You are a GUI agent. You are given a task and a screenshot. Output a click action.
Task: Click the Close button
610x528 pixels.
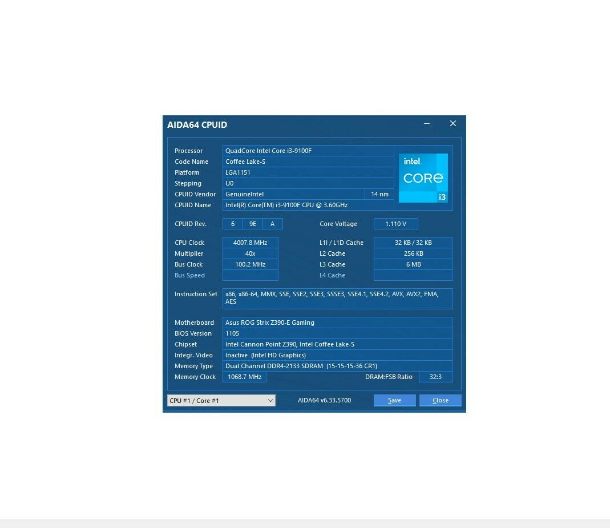click(441, 400)
